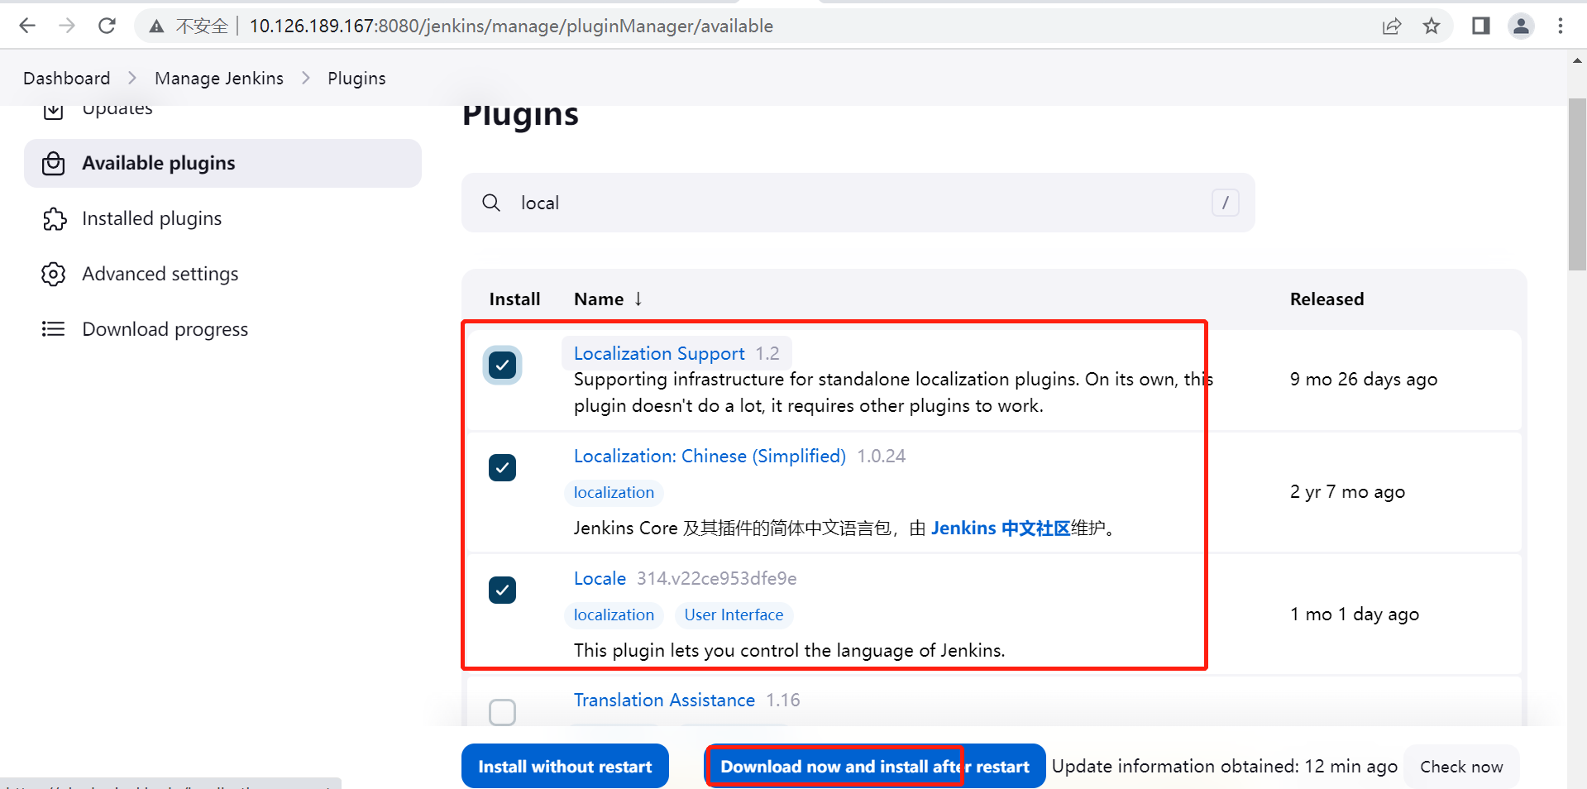Image resolution: width=1587 pixels, height=789 pixels.
Task: Uncheck Localization: Chinese (Simplified) checkbox
Action: pyautogui.click(x=502, y=467)
